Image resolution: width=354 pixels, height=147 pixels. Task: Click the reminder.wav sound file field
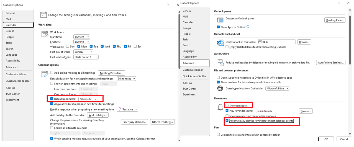(x=276, y=111)
